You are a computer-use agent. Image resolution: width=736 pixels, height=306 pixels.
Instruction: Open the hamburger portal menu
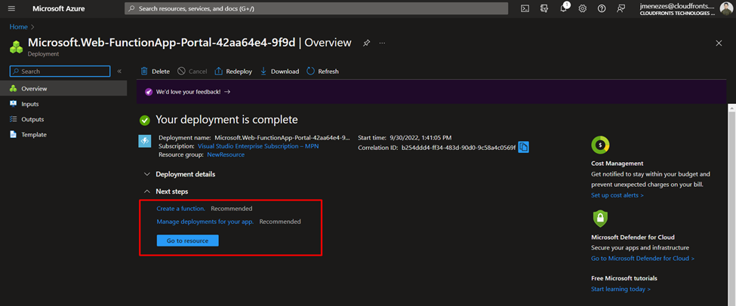[x=12, y=8]
